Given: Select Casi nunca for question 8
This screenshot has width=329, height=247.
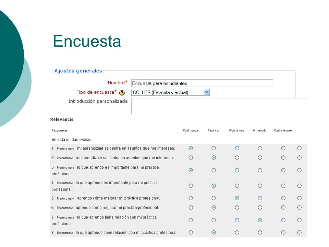Looking at the screenshot, I should (x=191, y=233).
